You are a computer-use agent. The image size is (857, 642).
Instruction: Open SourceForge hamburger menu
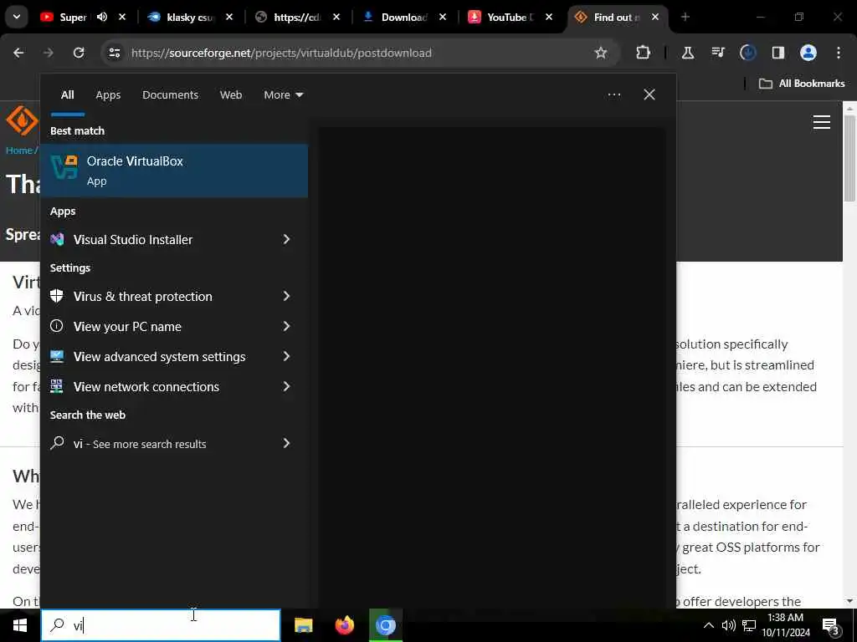822,122
